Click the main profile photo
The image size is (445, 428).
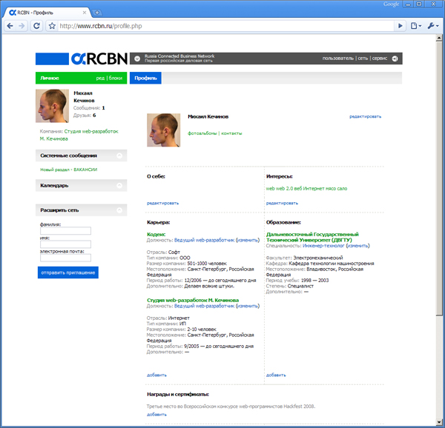(x=163, y=130)
